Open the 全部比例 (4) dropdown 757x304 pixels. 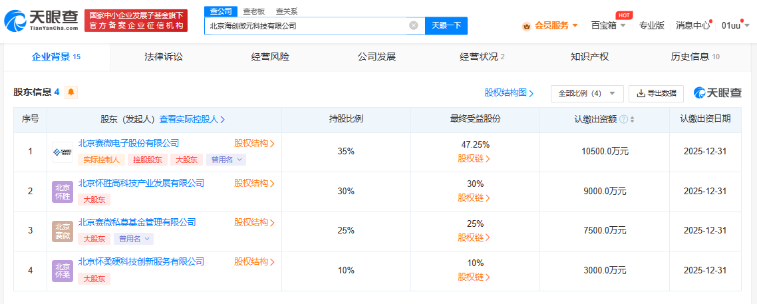click(587, 94)
